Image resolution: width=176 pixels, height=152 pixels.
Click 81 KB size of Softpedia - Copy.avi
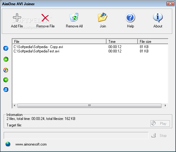pyautogui.click(x=144, y=47)
